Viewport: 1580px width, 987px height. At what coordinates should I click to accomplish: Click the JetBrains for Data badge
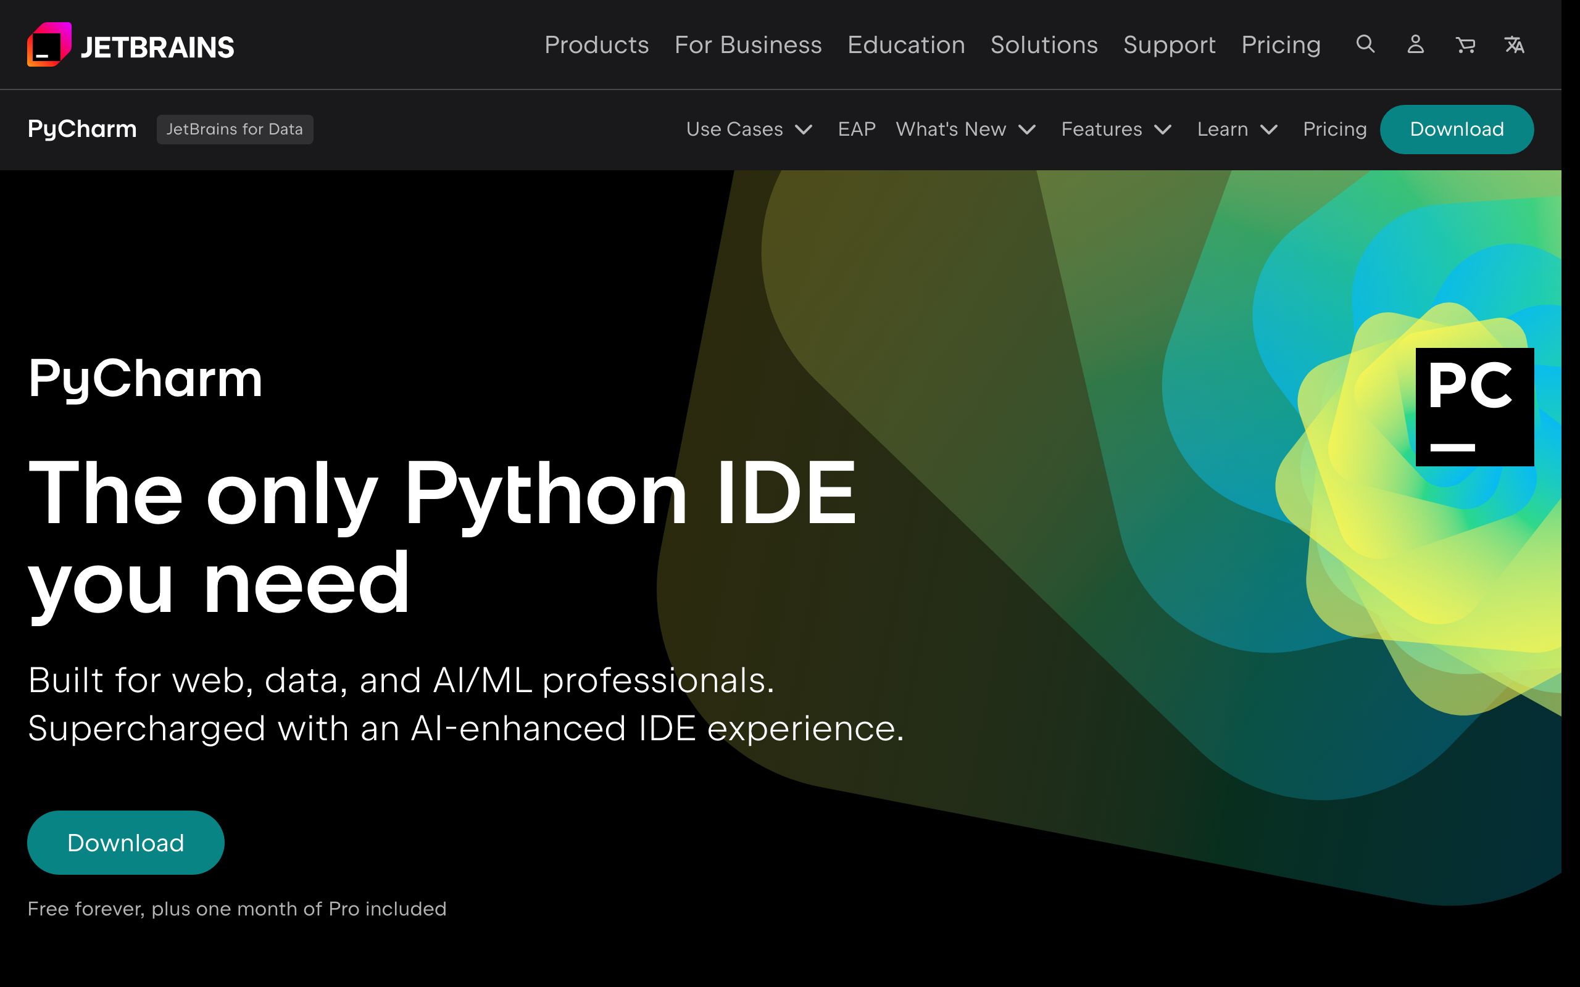(x=235, y=130)
